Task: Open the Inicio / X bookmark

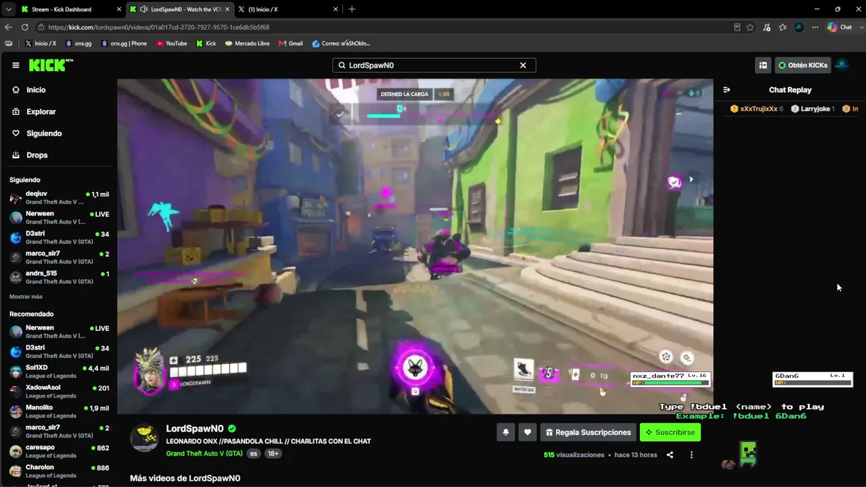Action: (41, 43)
